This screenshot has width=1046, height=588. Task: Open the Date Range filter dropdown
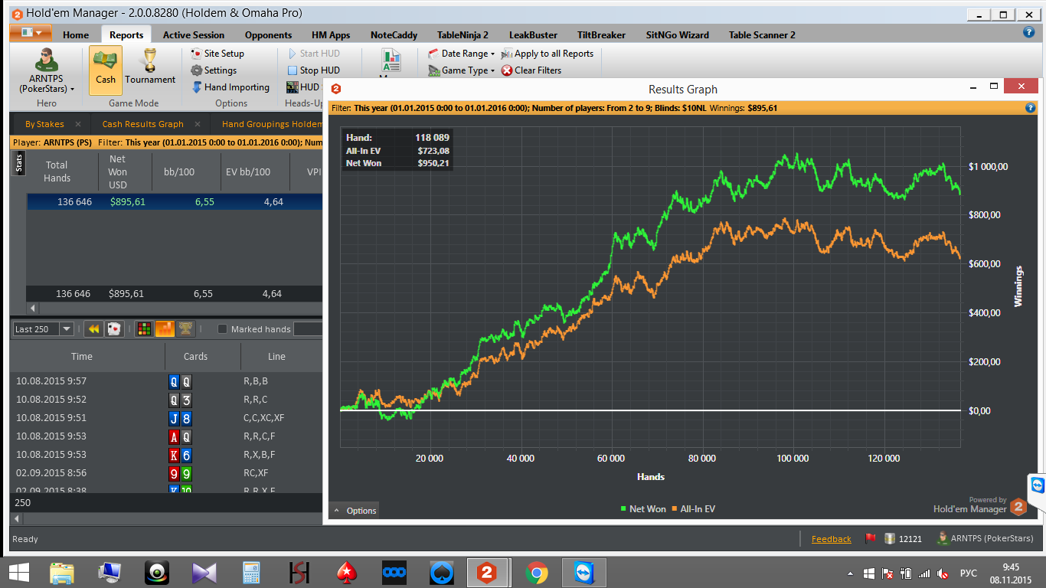pos(462,54)
